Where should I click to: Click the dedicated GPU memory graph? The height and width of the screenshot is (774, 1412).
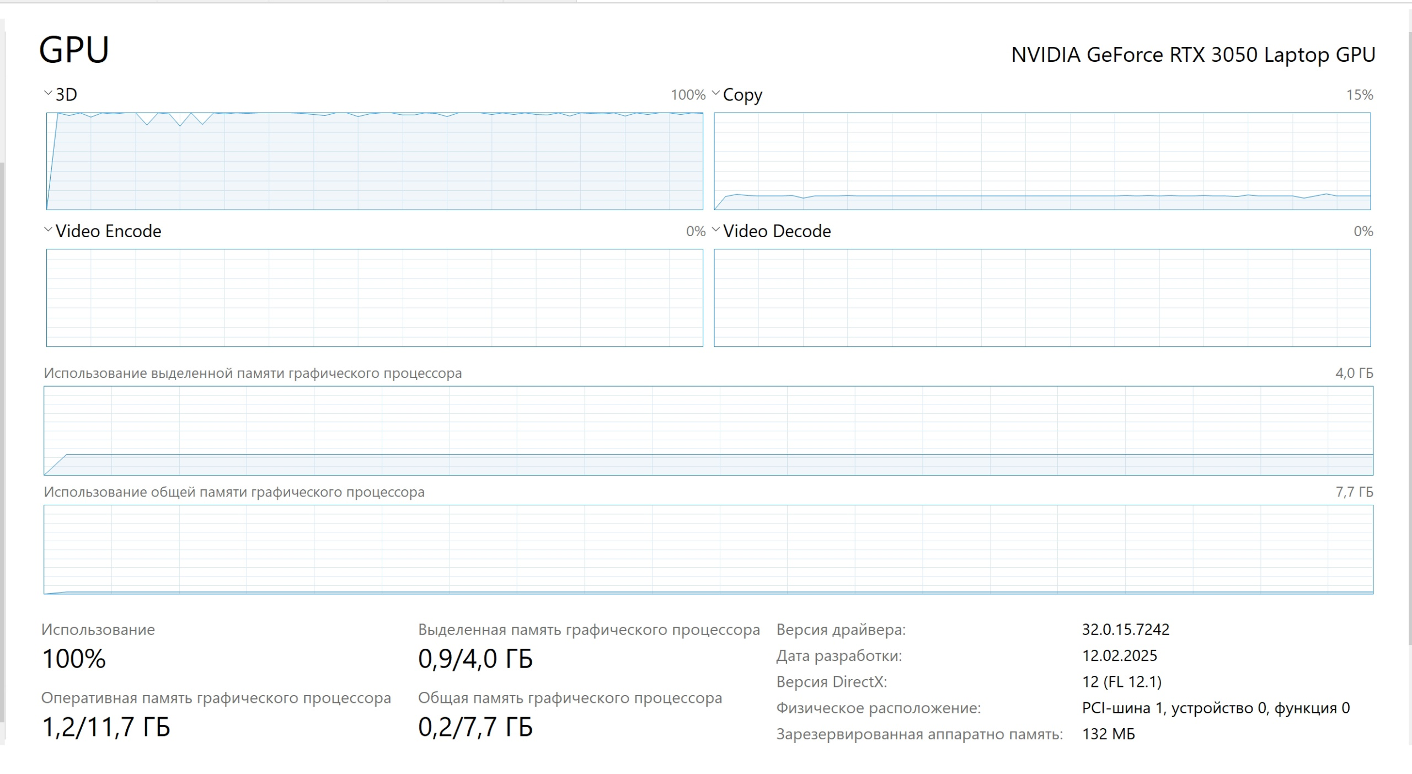pyautogui.click(x=708, y=430)
